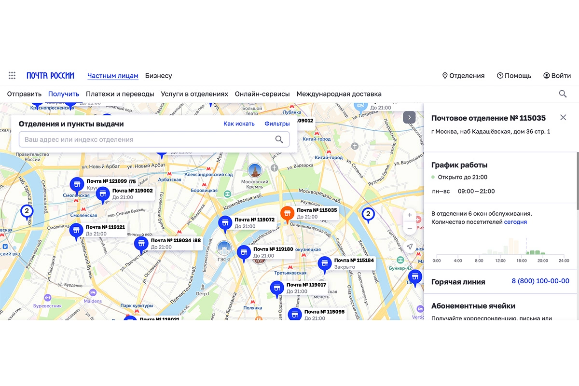579x386 pixels.
Task: Select the Почта № 119034 map pin
Action: tap(141, 244)
